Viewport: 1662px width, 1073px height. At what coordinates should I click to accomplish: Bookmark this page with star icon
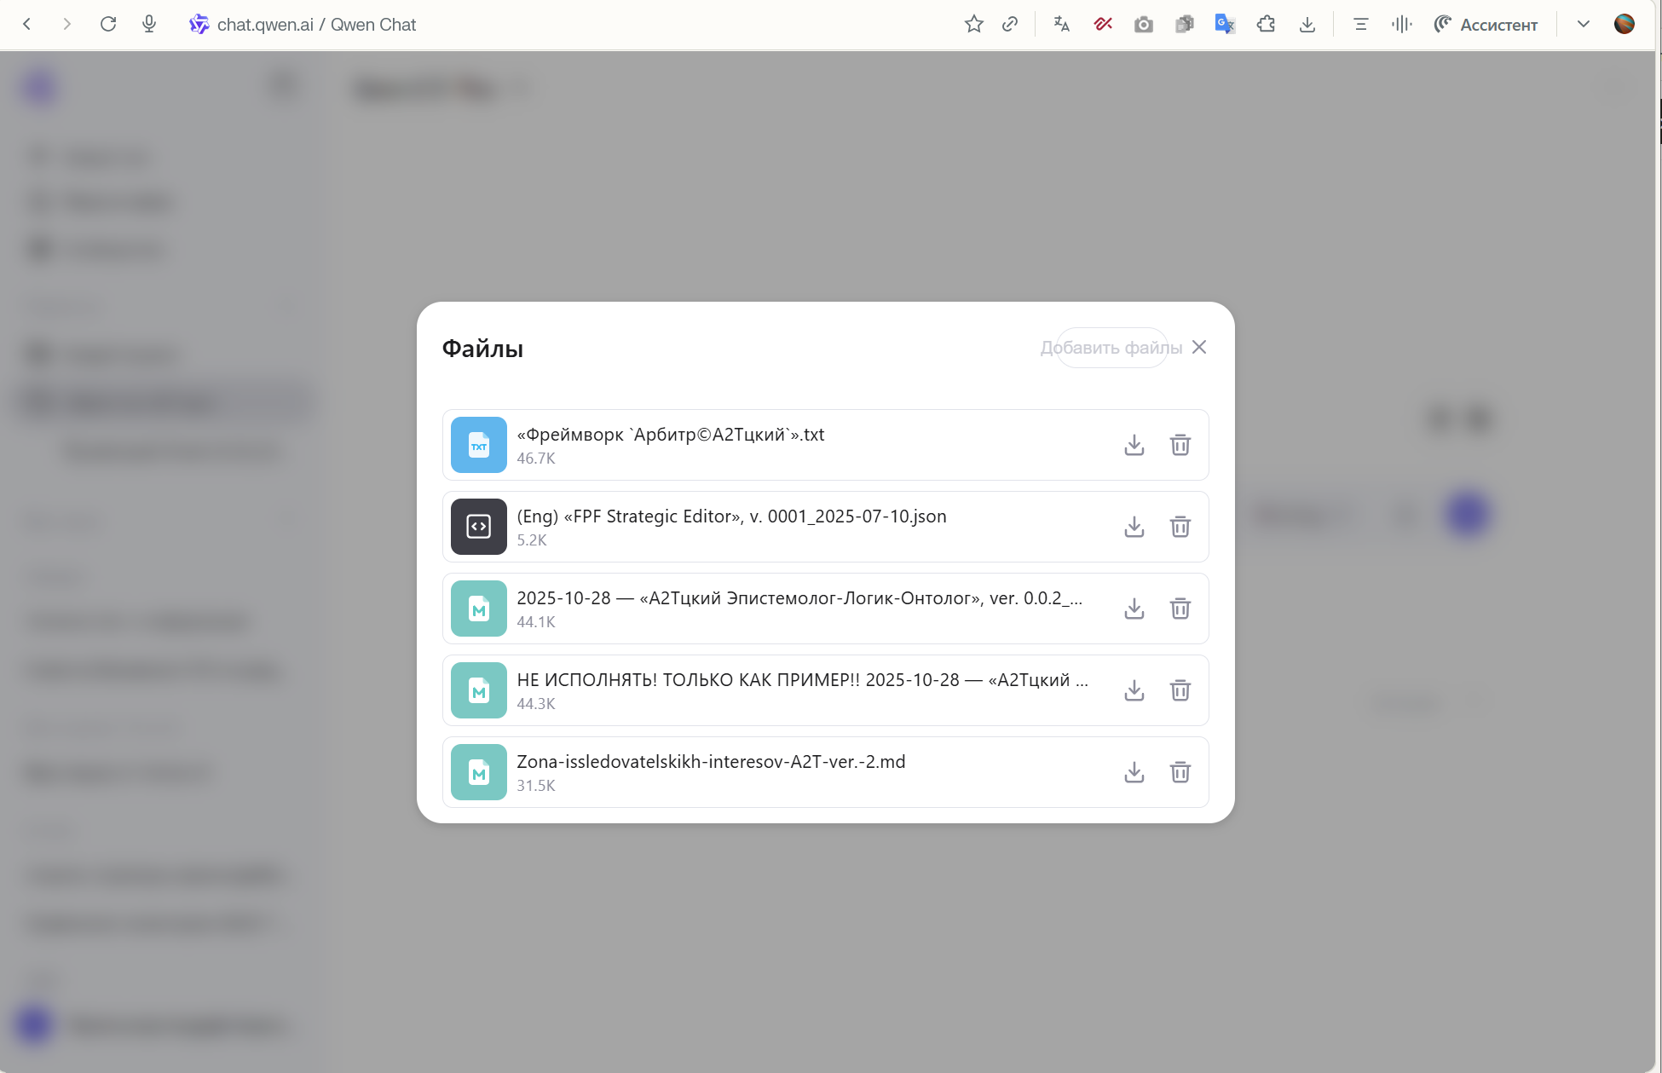[x=973, y=25]
